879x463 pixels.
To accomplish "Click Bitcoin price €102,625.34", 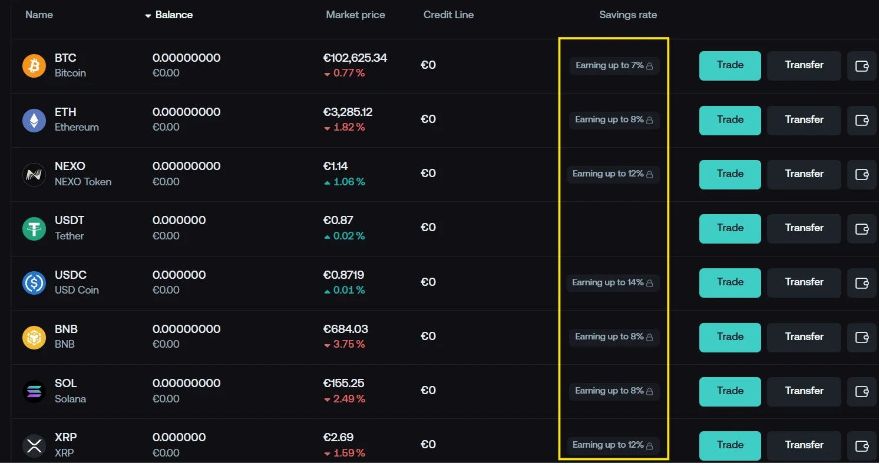I will tap(355, 58).
